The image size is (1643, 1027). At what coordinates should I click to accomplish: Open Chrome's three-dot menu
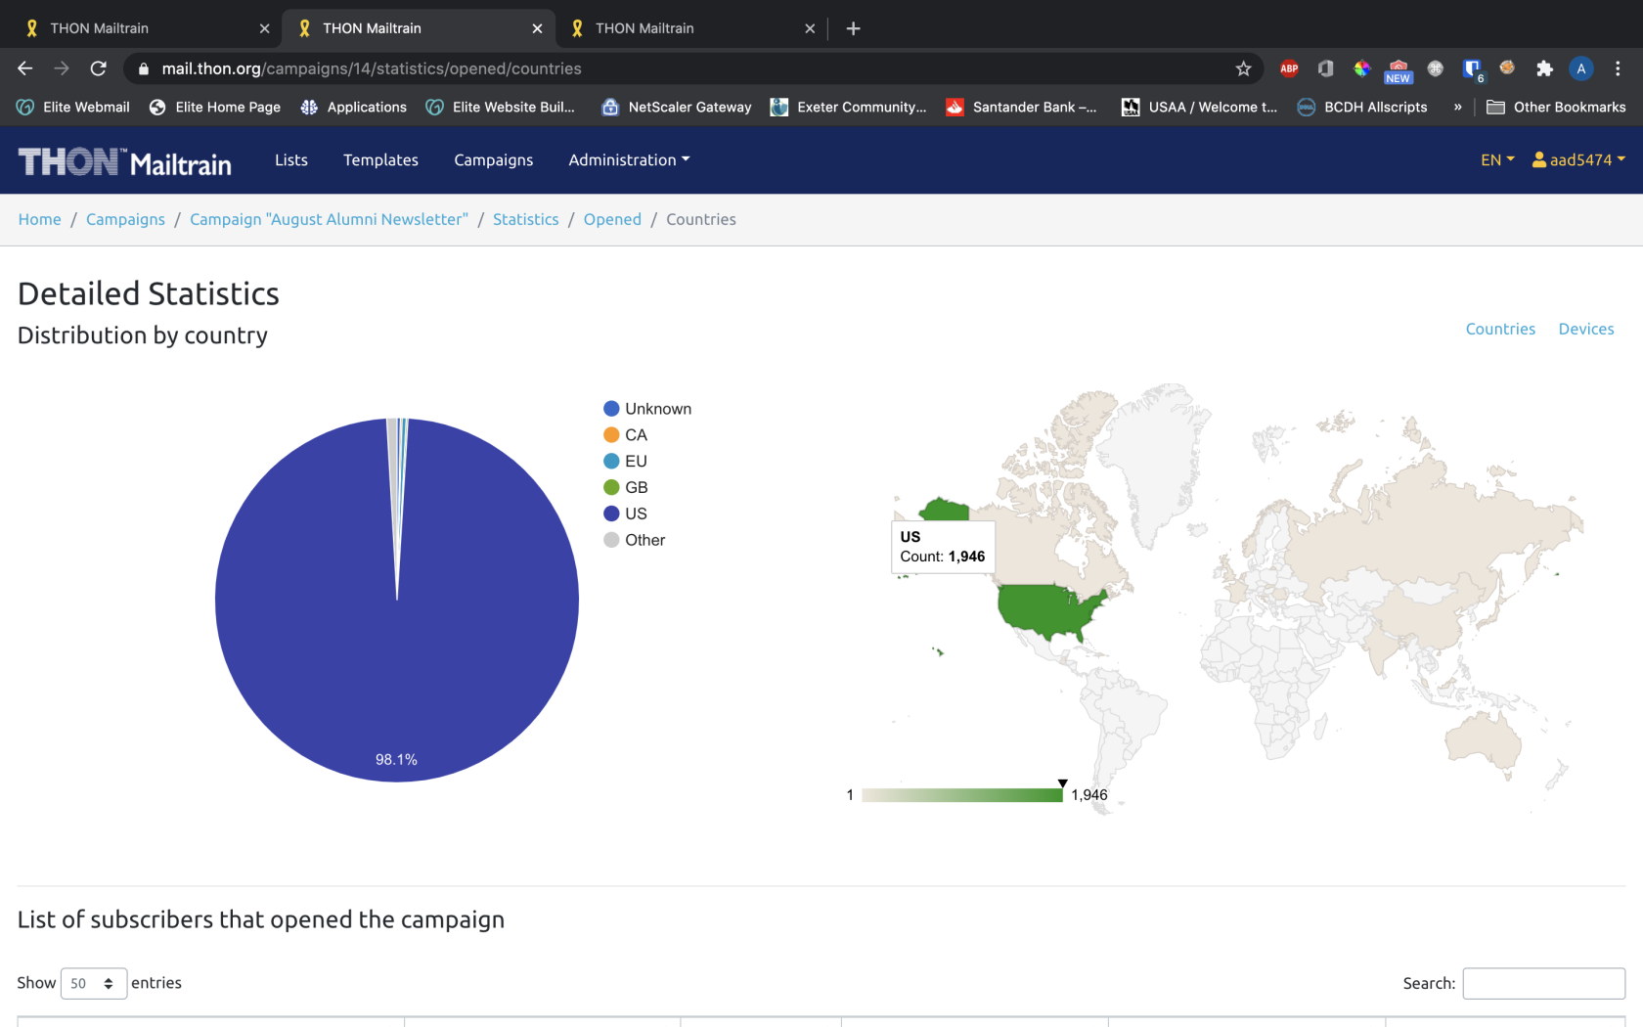pos(1618,68)
